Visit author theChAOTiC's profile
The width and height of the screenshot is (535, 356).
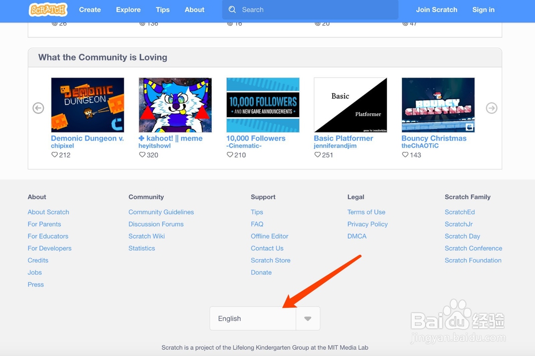coord(420,145)
